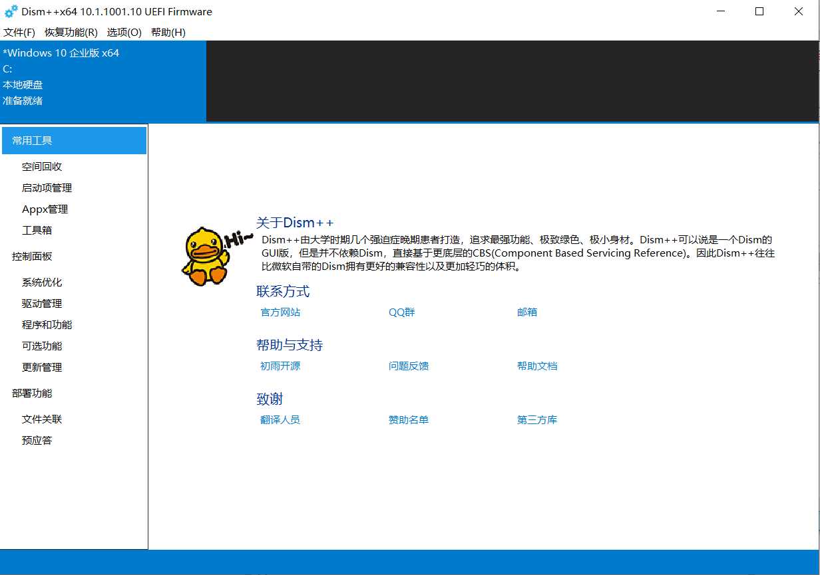Select the 常用工具 section header
820x575 pixels.
(74, 140)
